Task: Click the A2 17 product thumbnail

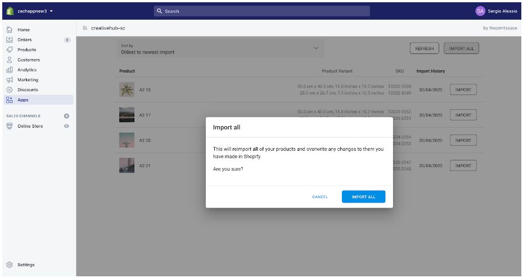Action: (127, 115)
